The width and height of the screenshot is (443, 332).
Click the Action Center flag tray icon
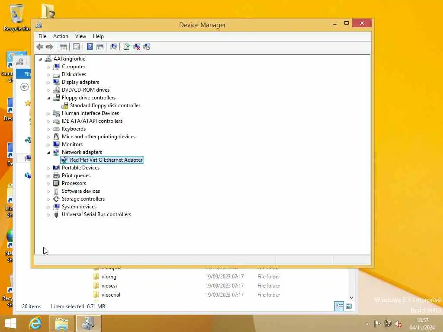coord(377,324)
